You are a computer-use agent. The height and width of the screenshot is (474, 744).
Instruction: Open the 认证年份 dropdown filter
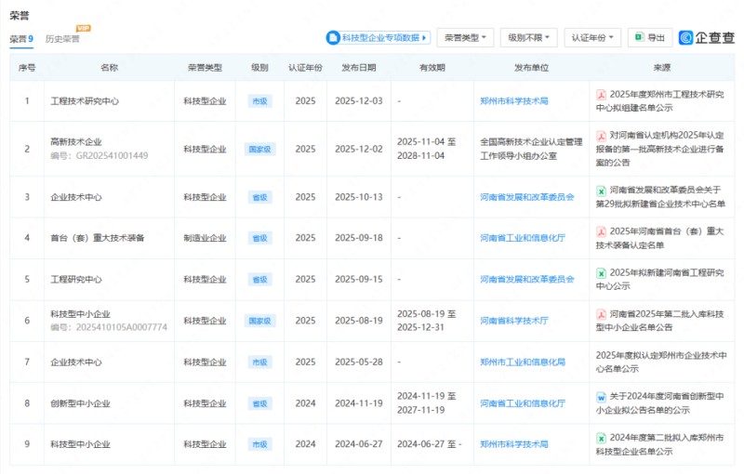(592, 38)
